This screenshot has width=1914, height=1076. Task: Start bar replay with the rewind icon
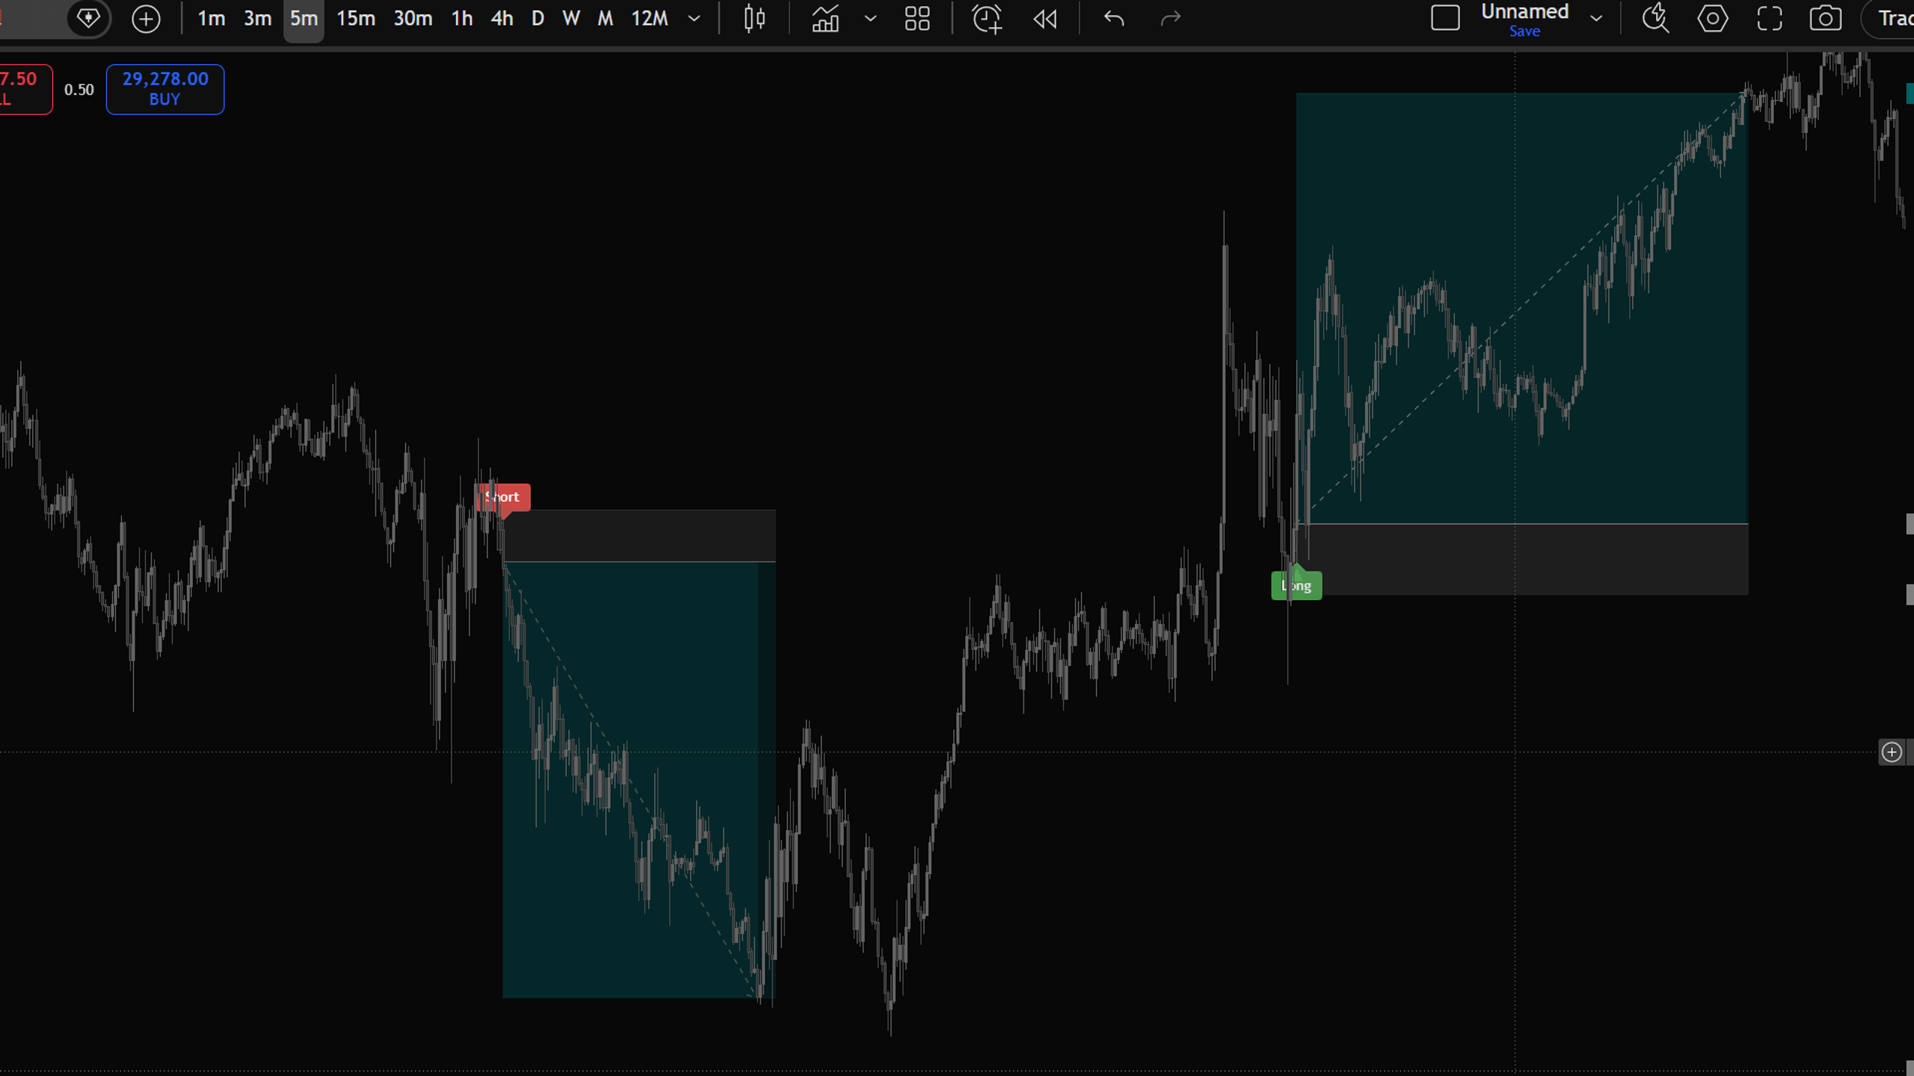point(1044,19)
